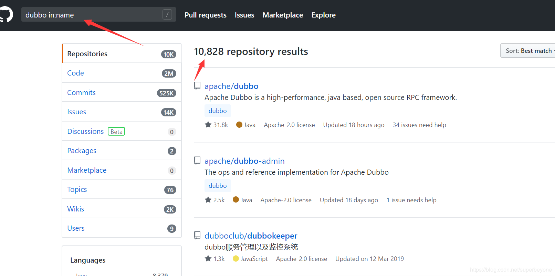Click the Beta label beside Discussions
The height and width of the screenshot is (276, 555).
(116, 131)
